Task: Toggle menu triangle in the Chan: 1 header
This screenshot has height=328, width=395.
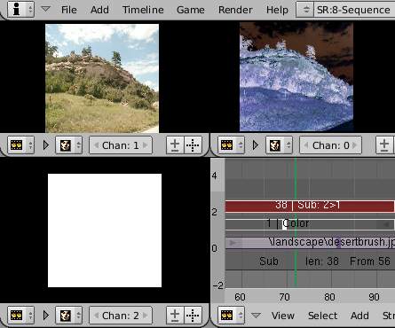Action: coord(46,145)
